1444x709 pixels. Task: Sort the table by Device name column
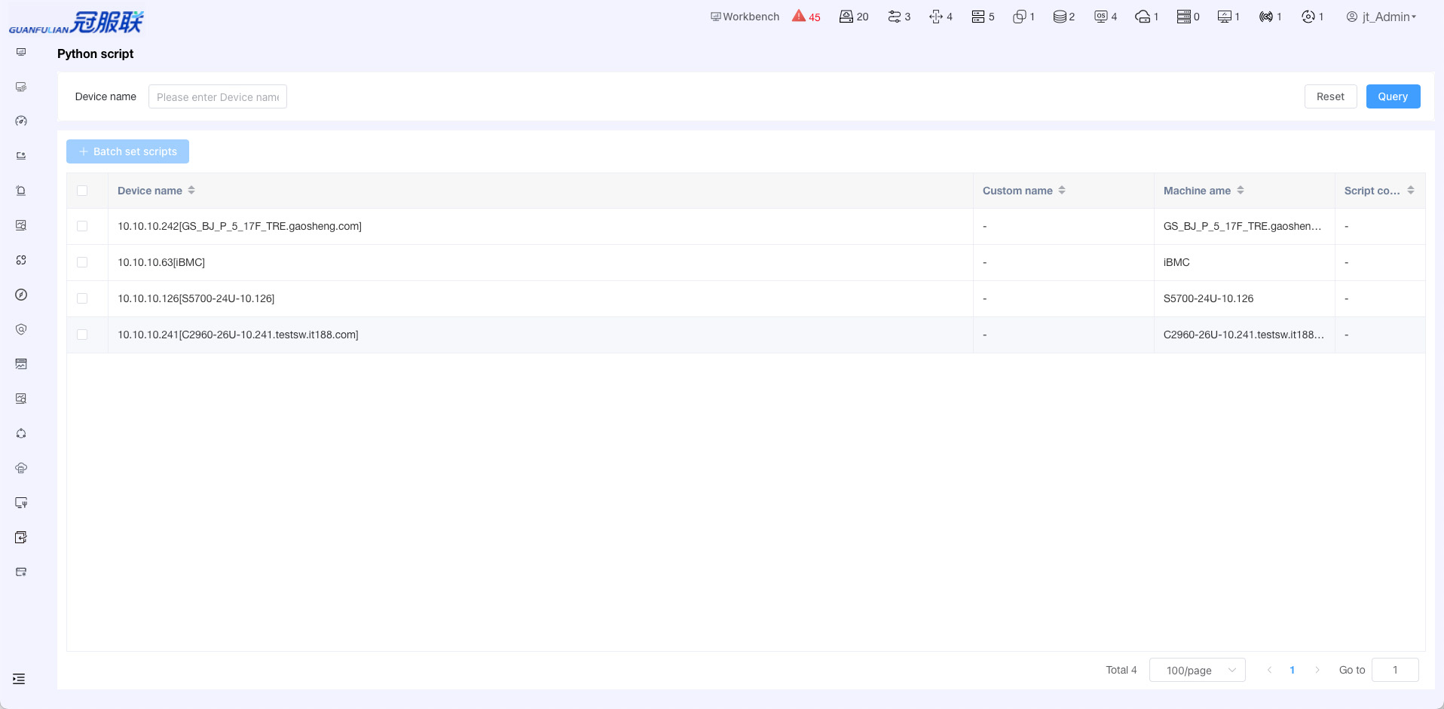191,191
